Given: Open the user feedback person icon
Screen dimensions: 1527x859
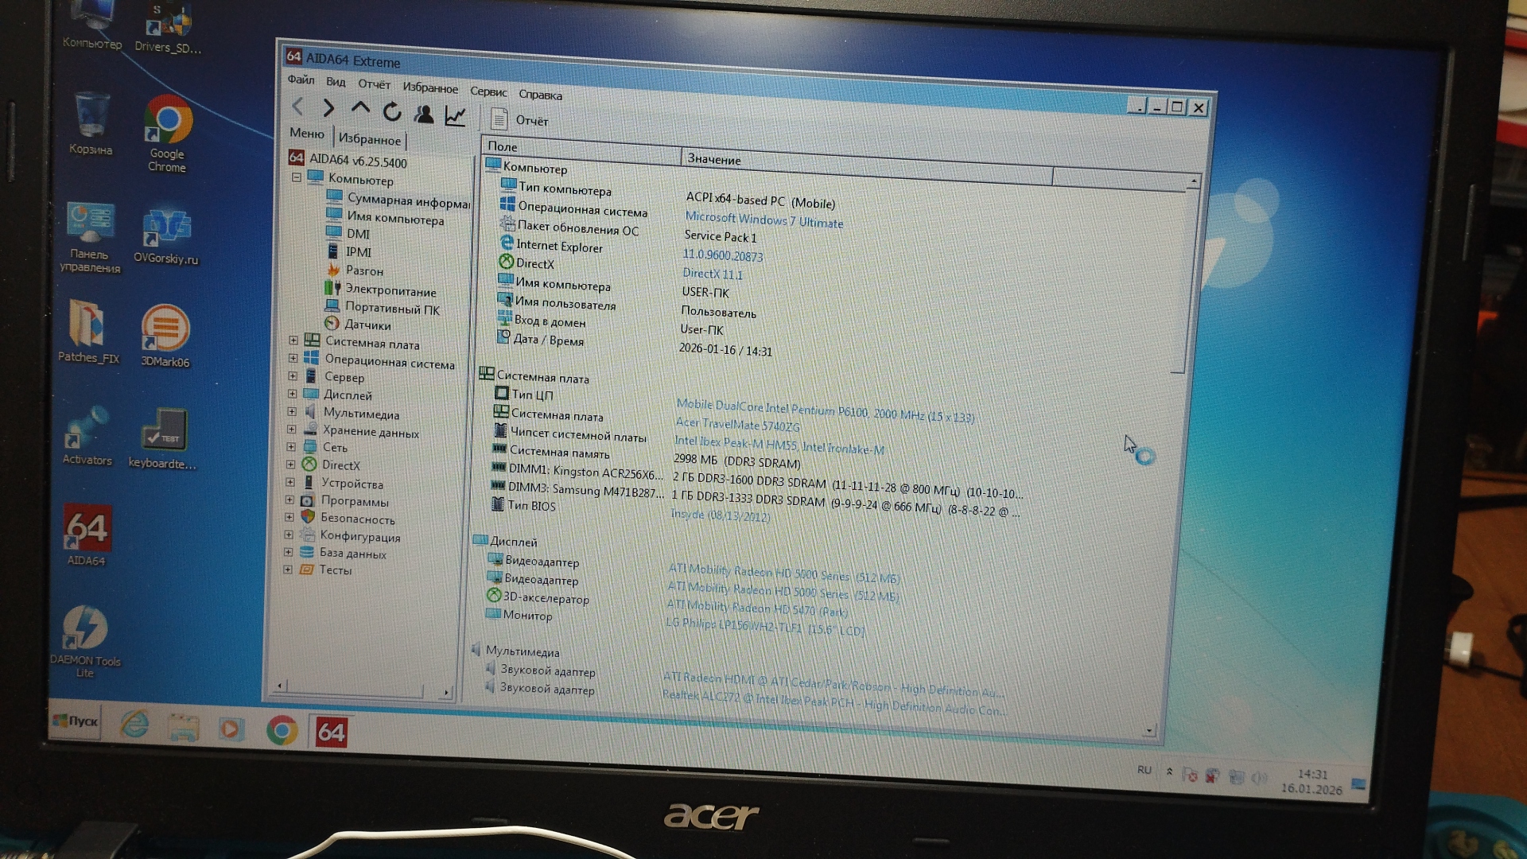Looking at the screenshot, I should tap(424, 115).
